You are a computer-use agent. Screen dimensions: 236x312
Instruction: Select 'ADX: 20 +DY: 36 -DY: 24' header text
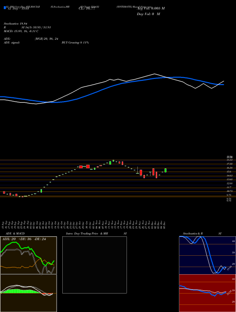(x=24, y=239)
